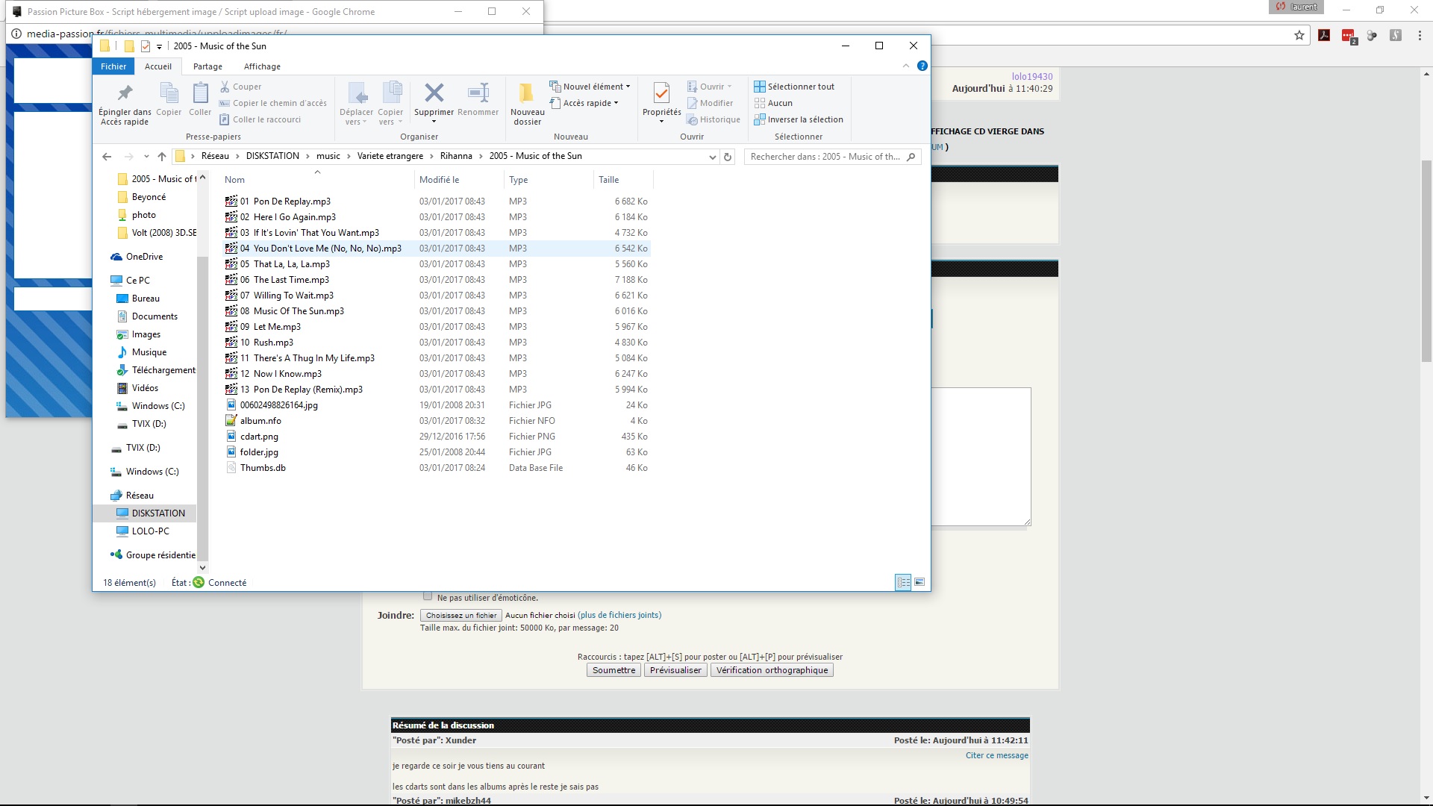Click the lolo19430 username link
The image size is (1433, 806).
click(1032, 76)
